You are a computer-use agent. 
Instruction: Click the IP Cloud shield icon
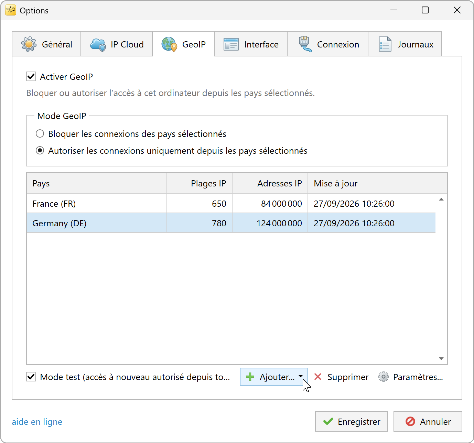(x=98, y=45)
